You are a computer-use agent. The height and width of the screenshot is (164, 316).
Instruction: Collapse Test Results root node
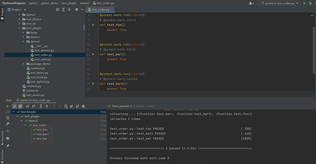[x=13, y=112]
